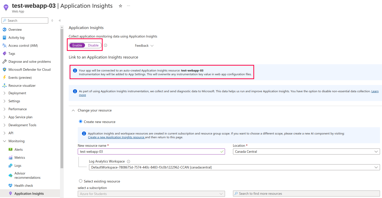Viewport: 382px width, 198px height.
Task: Open the Azure for Students subscription dropdown
Action: tap(151, 194)
